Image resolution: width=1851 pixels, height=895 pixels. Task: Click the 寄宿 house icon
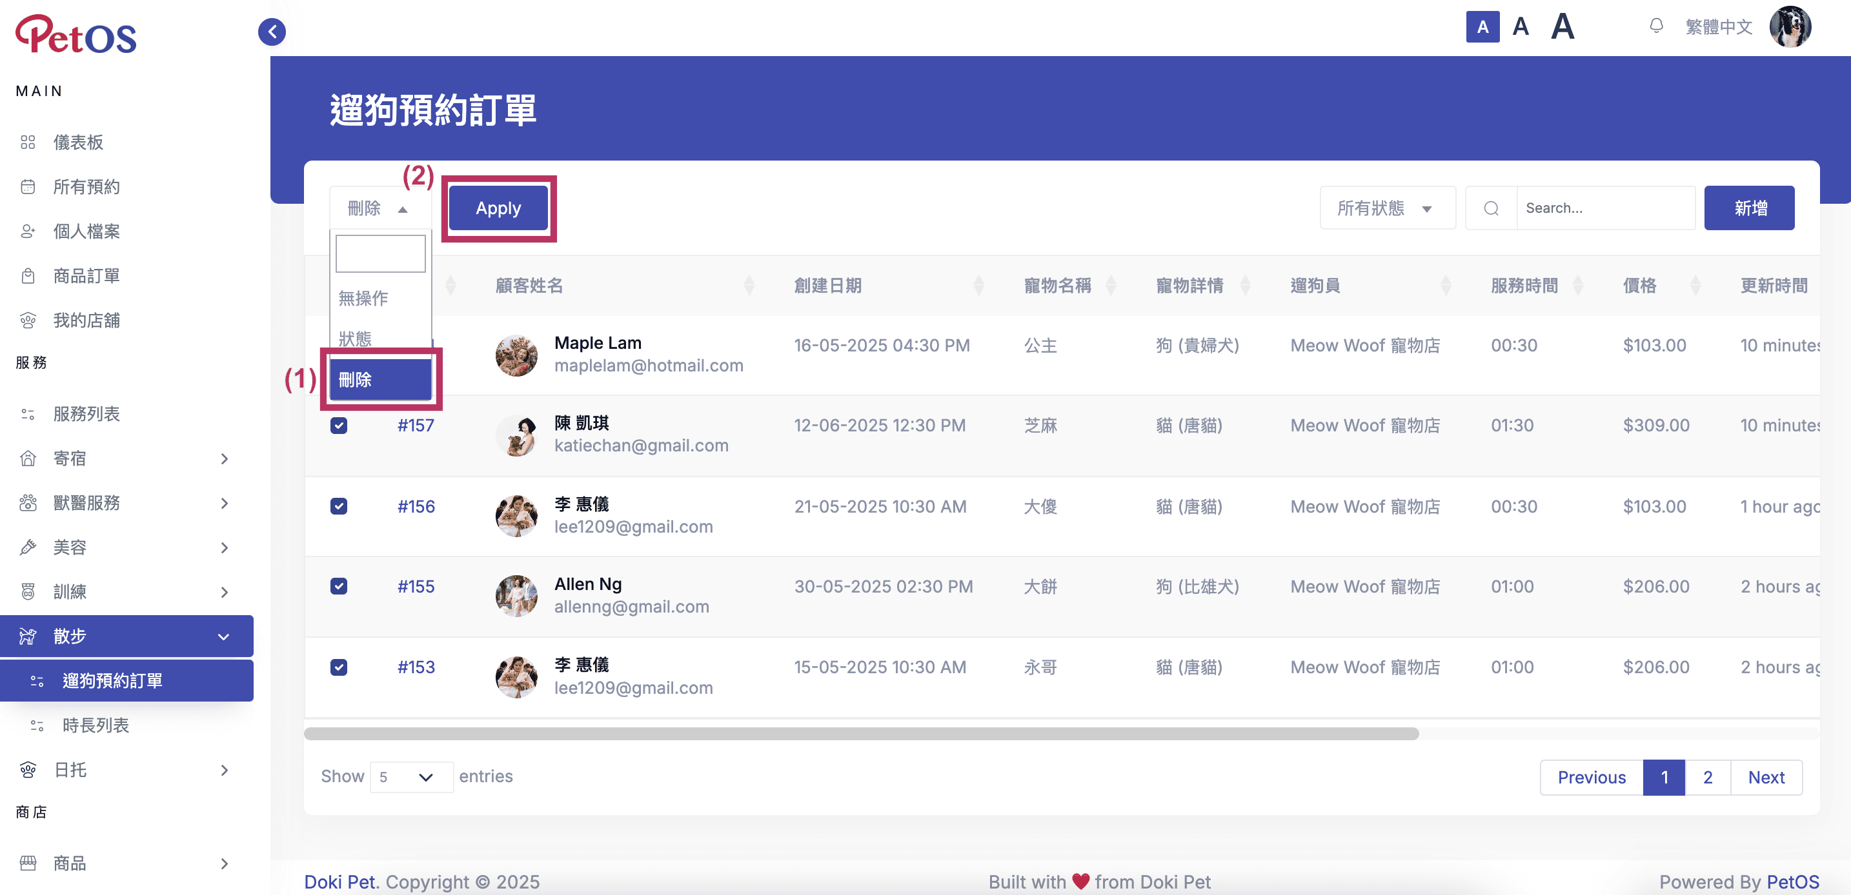[x=28, y=458]
